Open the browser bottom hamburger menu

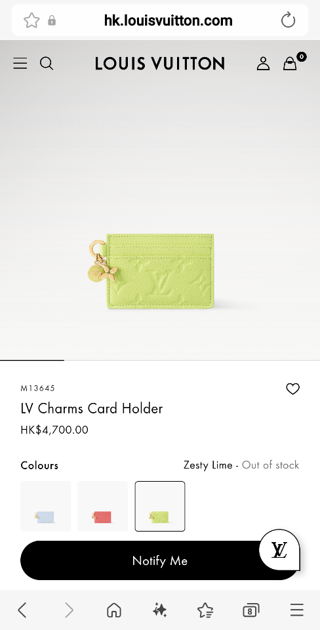[x=296, y=610]
